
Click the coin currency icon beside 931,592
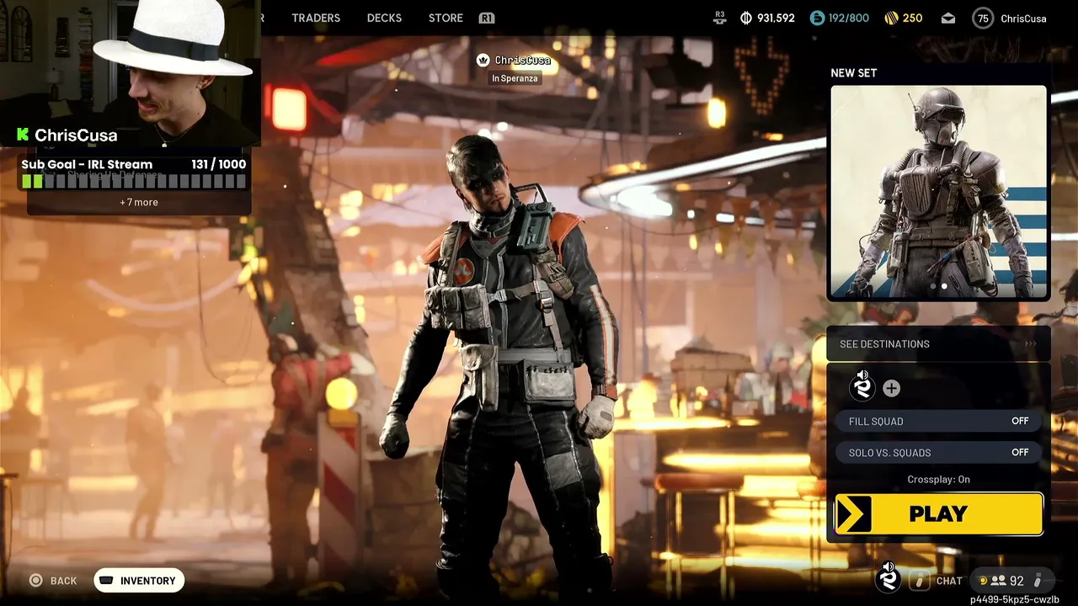[746, 18]
